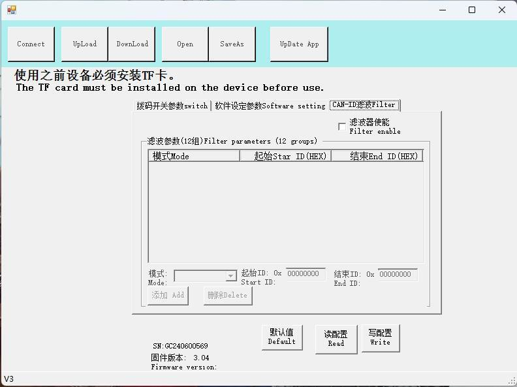Enable the Filter enable checkbox
Screen dimensions: 517x387
click(x=342, y=127)
